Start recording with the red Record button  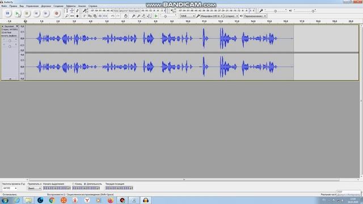tap(57, 14)
